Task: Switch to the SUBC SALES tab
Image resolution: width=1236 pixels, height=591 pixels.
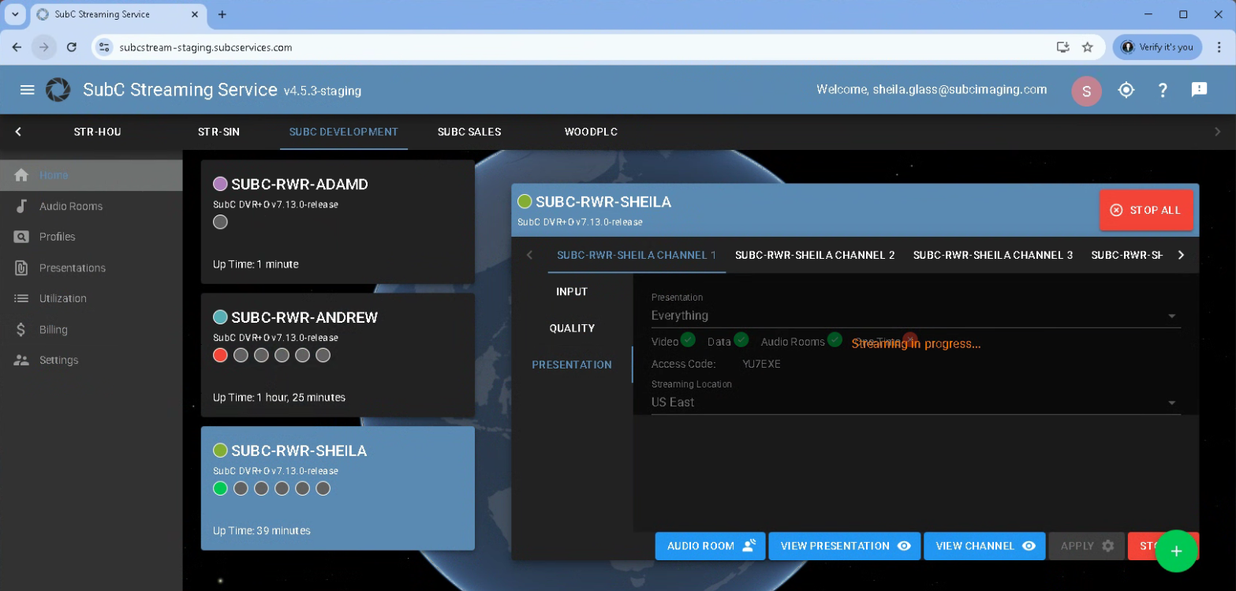Action: [x=469, y=132]
